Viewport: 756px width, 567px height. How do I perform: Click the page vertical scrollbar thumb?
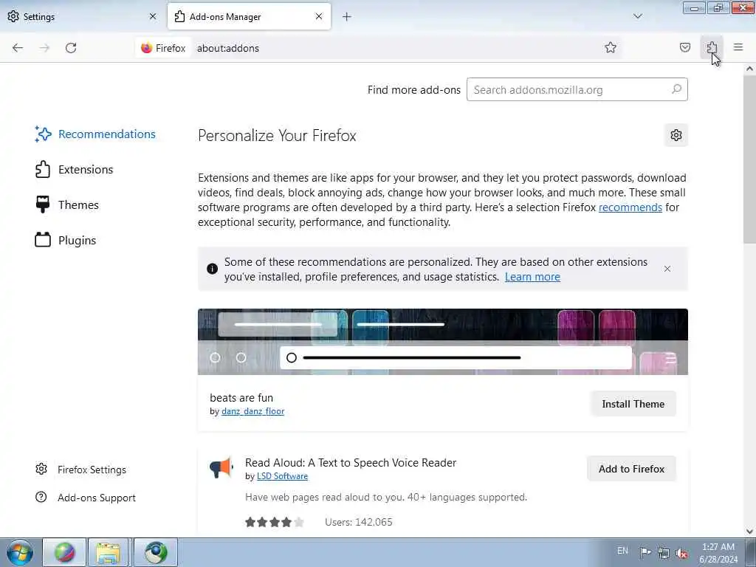[x=749, y=160]
